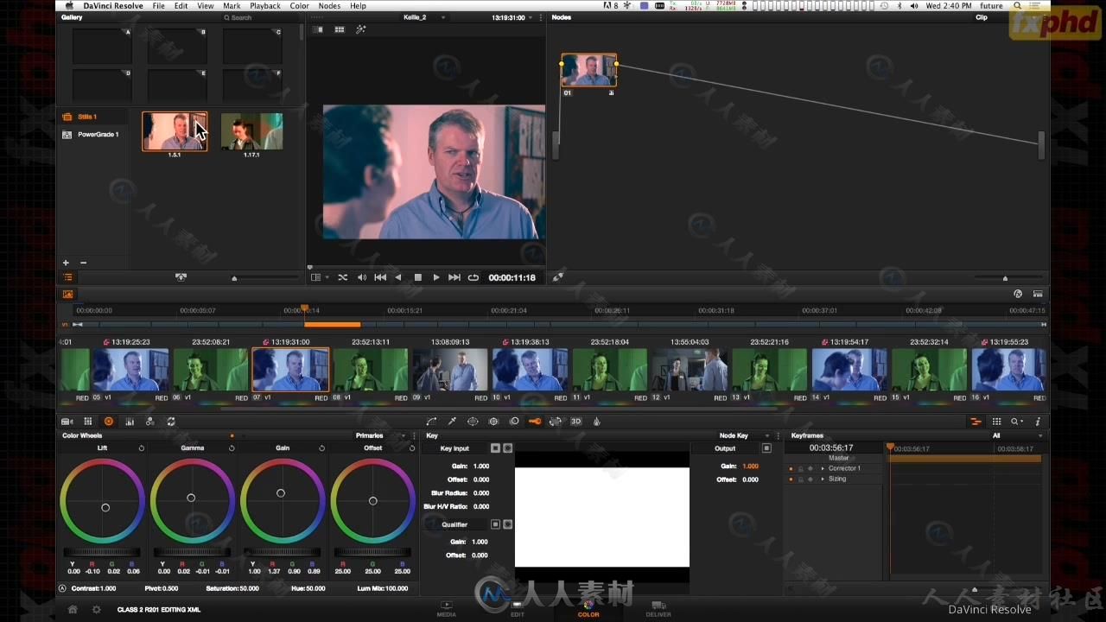Mute audio with speaker icon
This screenshot has height=622, width=1106.
(x=362, y=277)
